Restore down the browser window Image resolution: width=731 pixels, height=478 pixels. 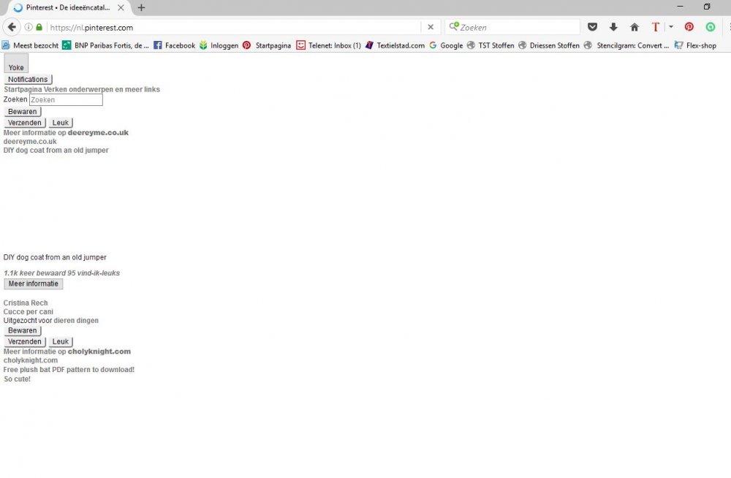707,7
